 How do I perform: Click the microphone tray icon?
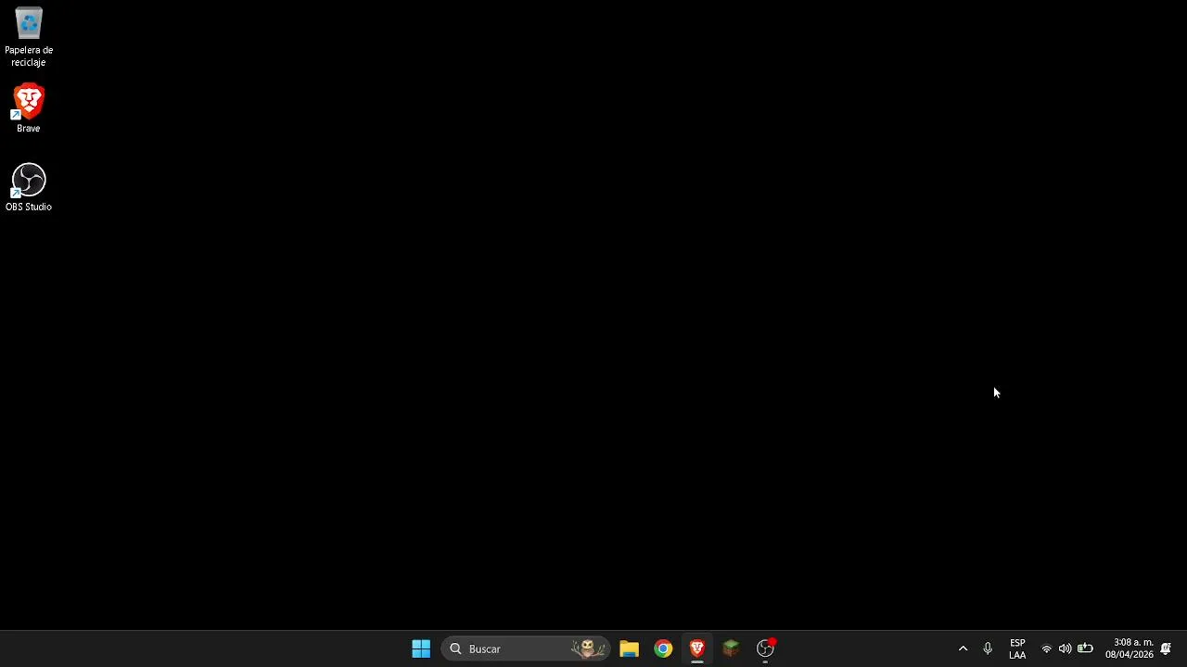pyautogui.click(x=988, y=648)
